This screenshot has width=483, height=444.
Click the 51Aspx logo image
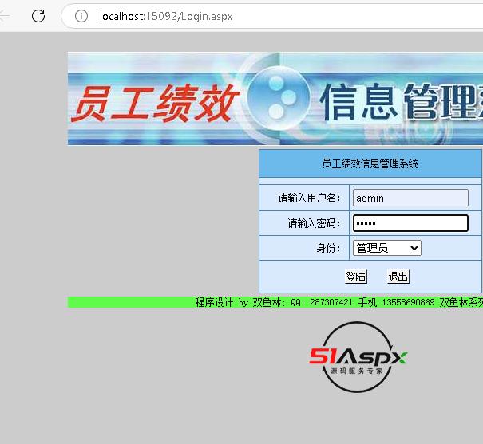coord(358,357)
